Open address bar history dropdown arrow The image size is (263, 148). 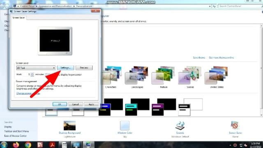pos(210,7)
